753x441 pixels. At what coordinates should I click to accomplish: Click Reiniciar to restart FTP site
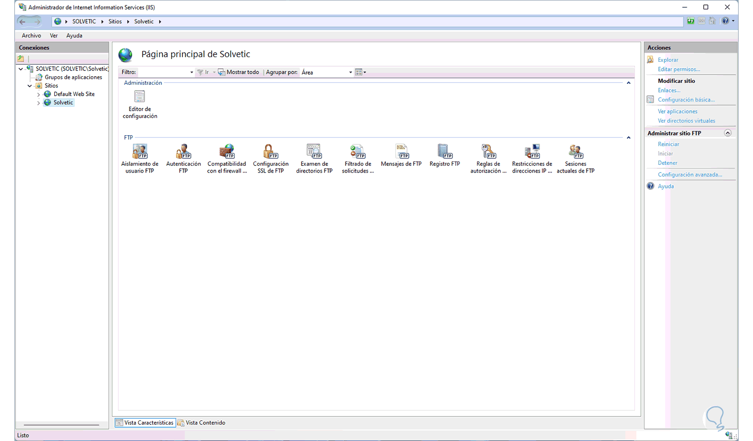click(669, 144)
